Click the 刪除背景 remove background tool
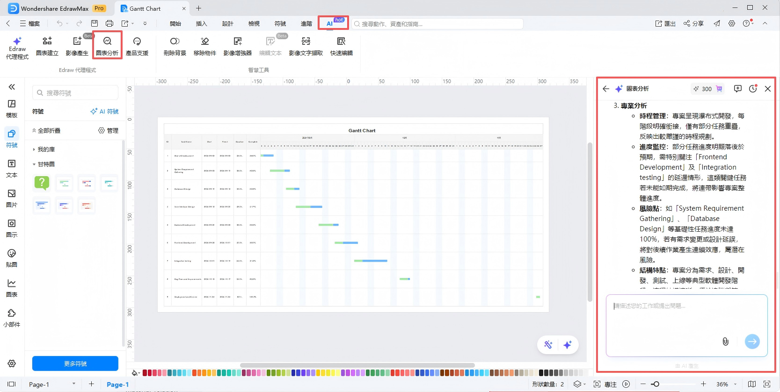This screenshot has width=780, height=392. pyautogui.click(x=175, y=45)
